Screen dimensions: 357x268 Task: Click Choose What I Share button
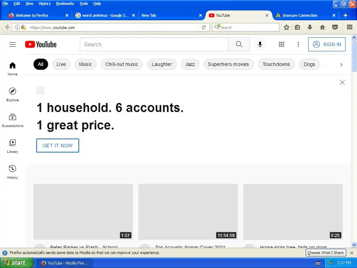click(x=326, y=253)
